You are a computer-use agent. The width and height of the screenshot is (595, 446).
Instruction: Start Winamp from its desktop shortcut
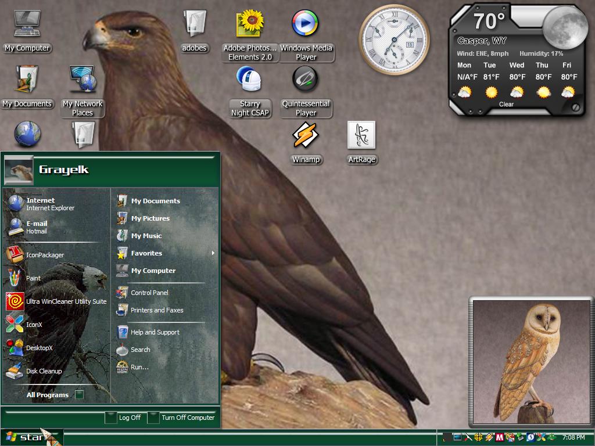(x=306, y=143)
